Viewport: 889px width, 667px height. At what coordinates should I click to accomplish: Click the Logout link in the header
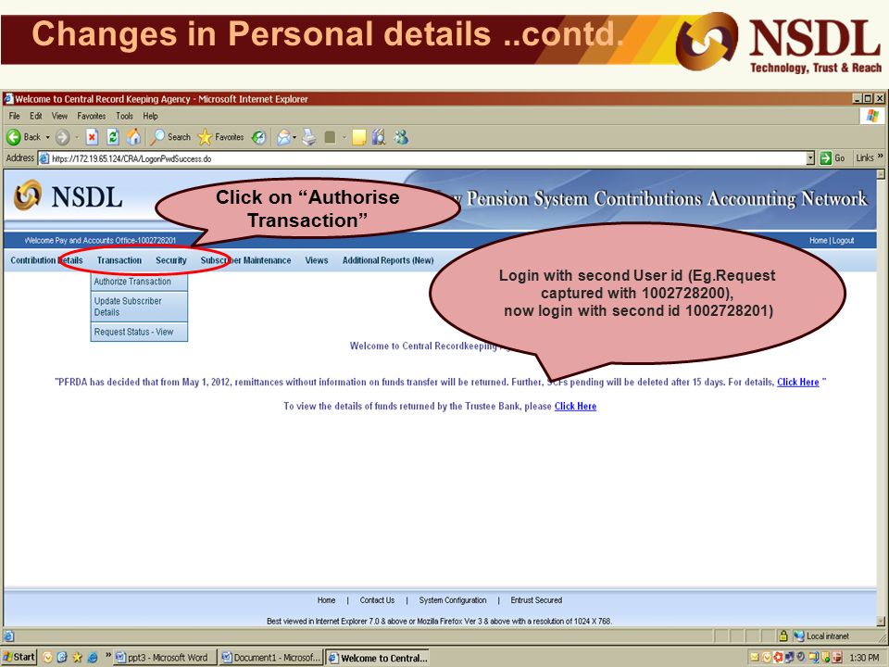[x=843, y=241]
